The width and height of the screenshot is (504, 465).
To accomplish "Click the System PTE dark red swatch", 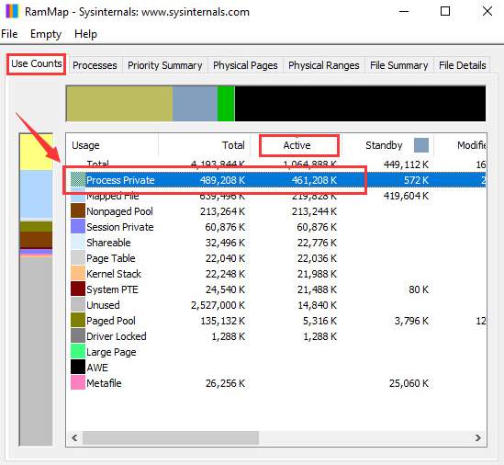I will pyautogui.click(x=78, y=289).
